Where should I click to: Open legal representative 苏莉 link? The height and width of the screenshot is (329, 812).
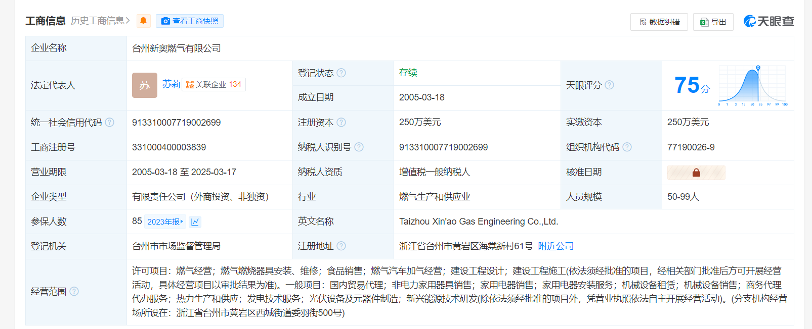(x=171, y=84)
